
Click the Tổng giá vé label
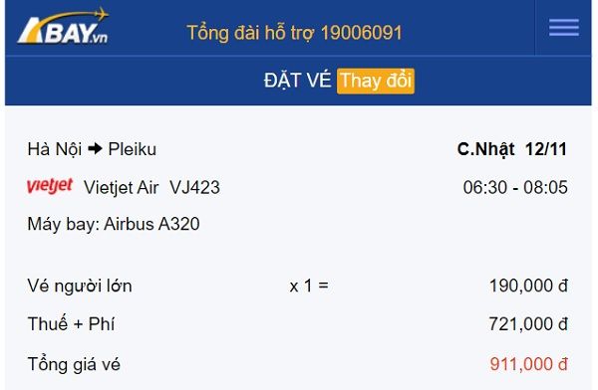(x=74, y=364)
